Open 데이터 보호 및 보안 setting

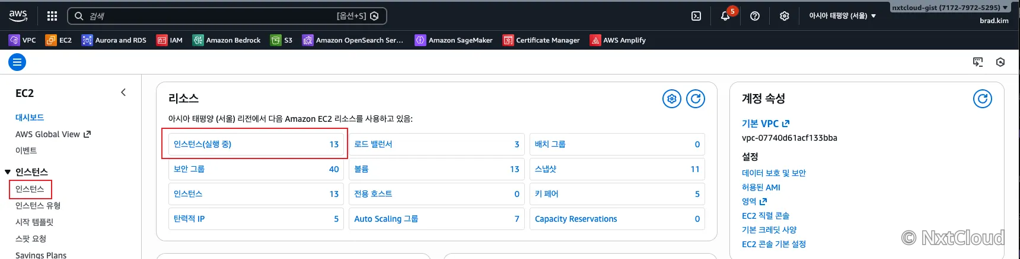point(774,173)
